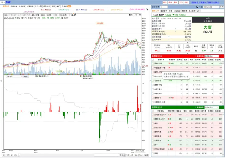The height and width of the screenshot is (158, 225).
Task: Switch to the 主力地圖 tab
Action: 38,6
